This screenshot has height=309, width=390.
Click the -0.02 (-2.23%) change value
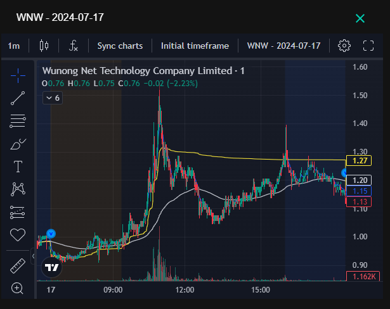point(171,84)
